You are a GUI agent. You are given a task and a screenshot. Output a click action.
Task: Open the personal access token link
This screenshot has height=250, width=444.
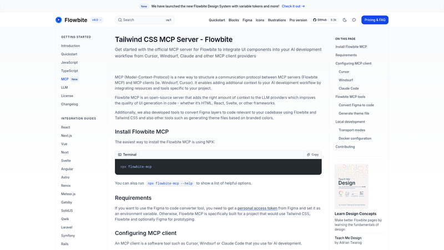click(257, 208)
